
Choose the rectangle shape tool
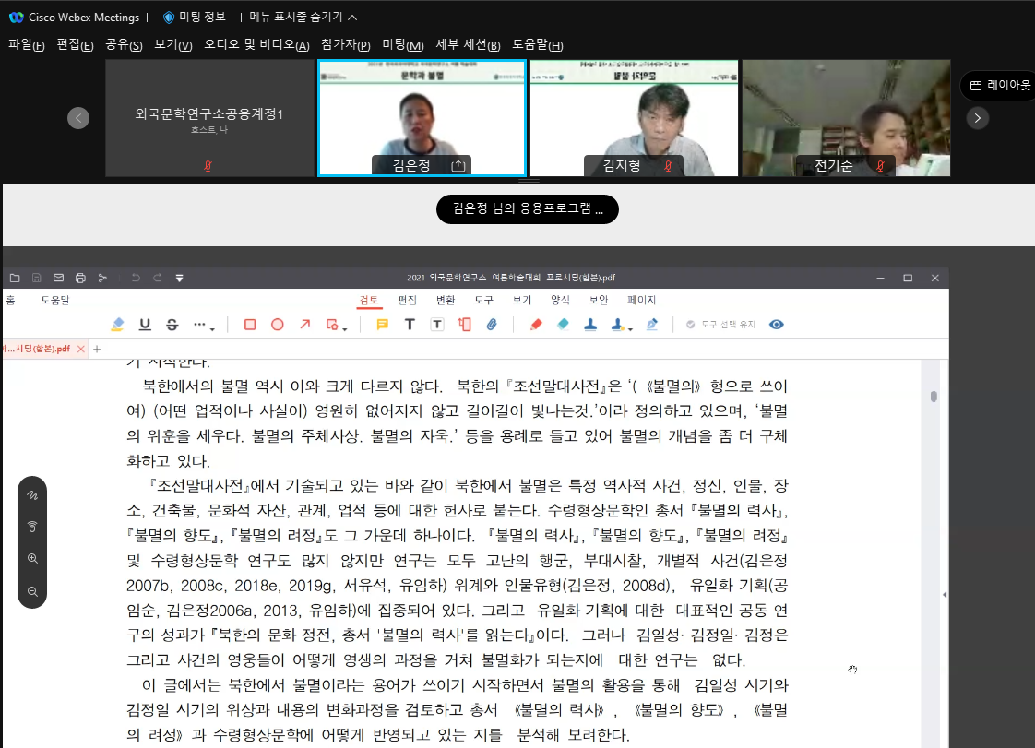pyautogui.click(x=249, y=325)
